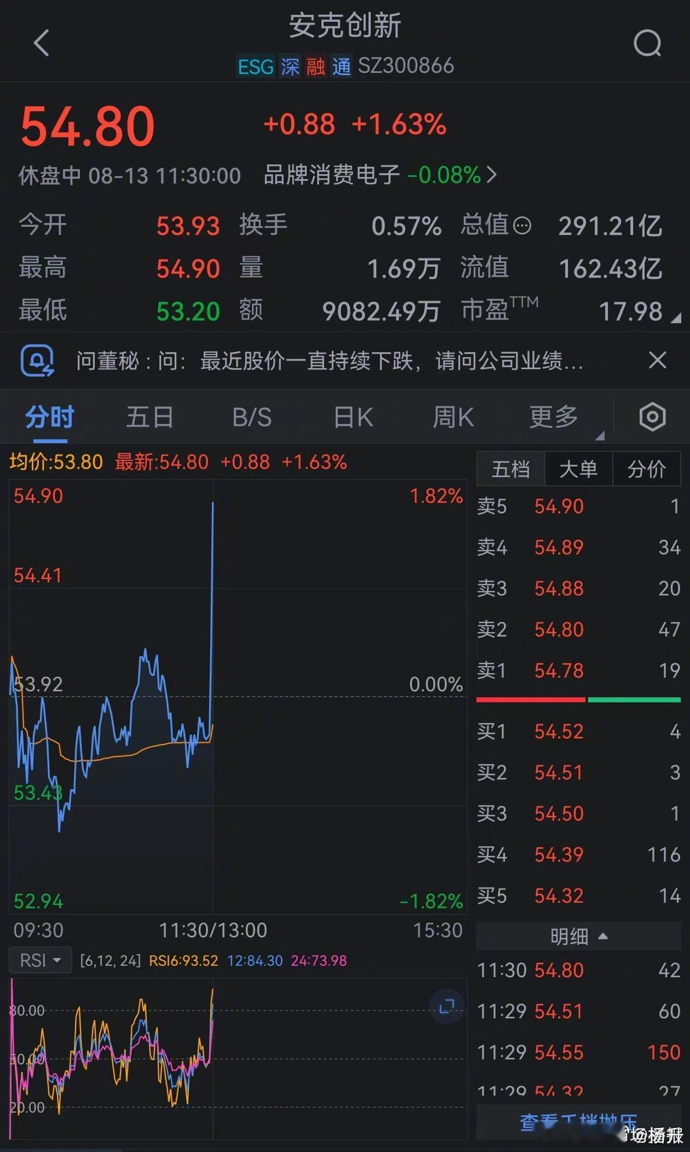Click the 11:30 54.80 trade row
The width and height of the screenshot is (690, 1152).
(x=578, y=970)
